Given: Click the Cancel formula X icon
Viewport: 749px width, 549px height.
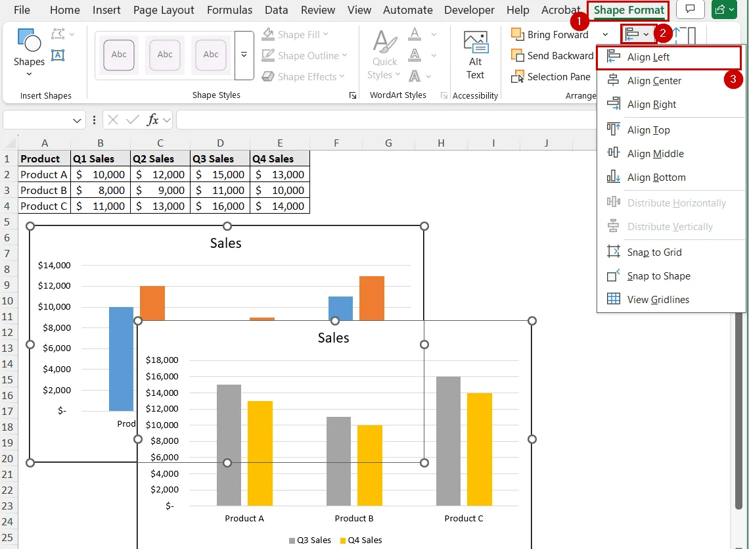Looking at the screenshot, I should tap(113, 120).
